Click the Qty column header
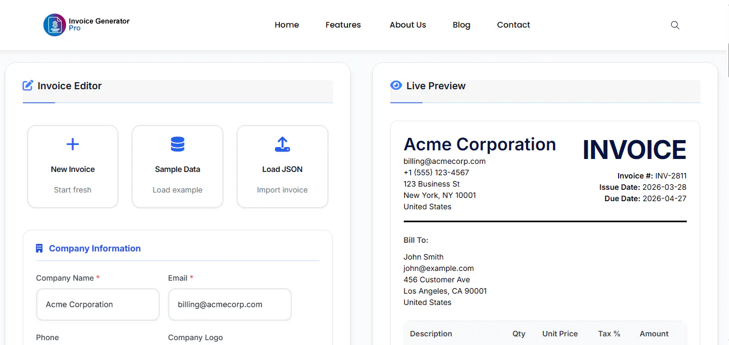729x345 pixels. point(519,334)
